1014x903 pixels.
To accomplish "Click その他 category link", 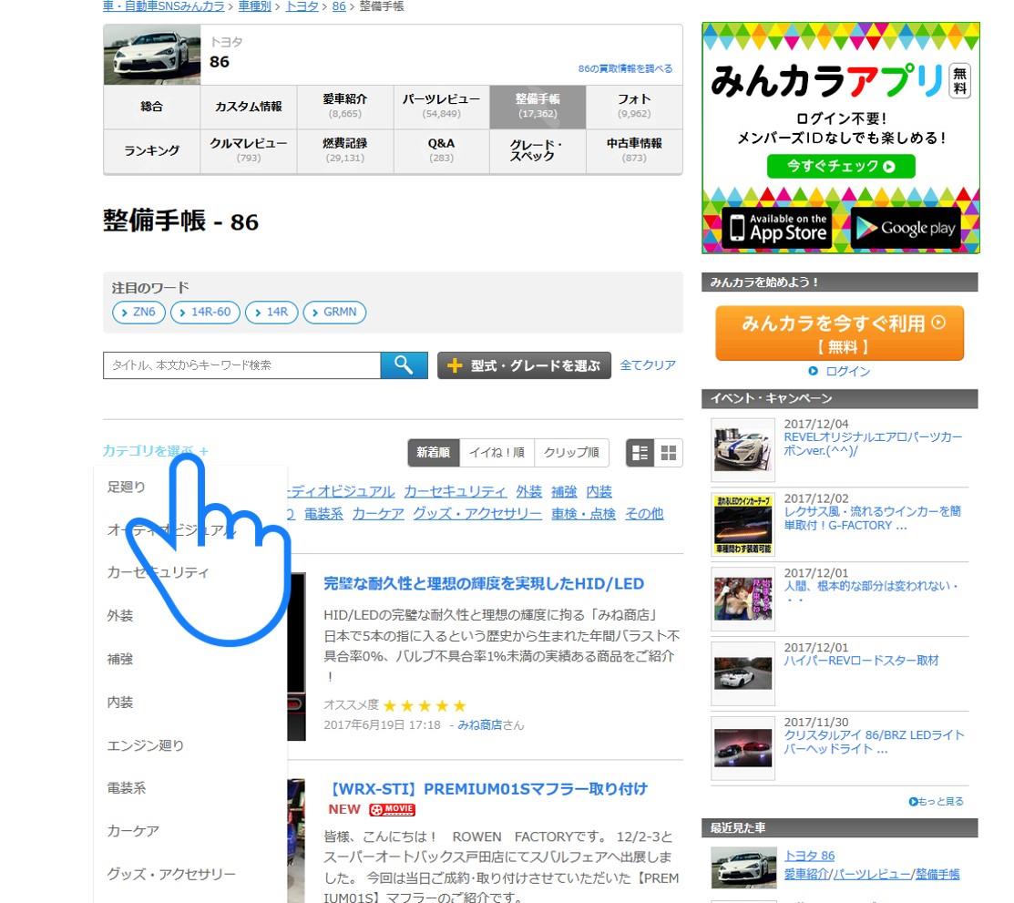I will (644, 514).
